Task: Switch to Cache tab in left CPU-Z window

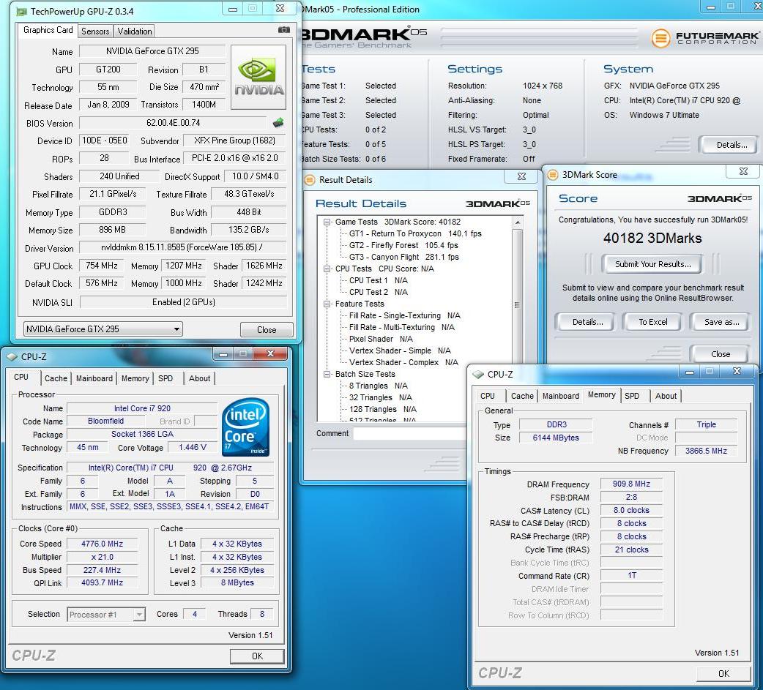Action: [56, 378]
